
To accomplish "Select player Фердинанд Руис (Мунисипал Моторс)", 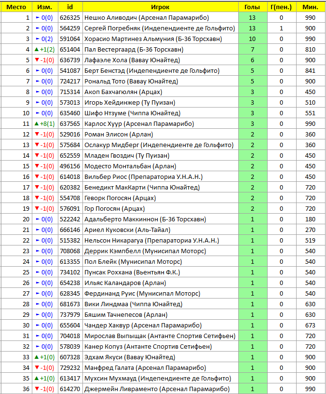I will pyautogui.click(x=142, y=294).
